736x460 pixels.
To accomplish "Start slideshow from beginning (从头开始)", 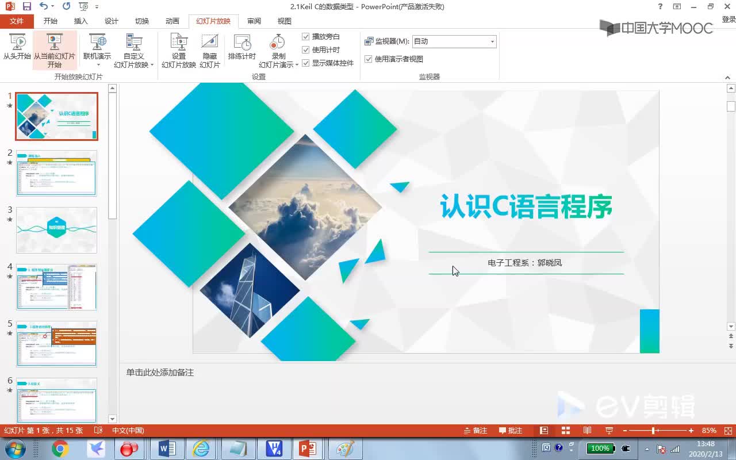I will coord(17,48).
